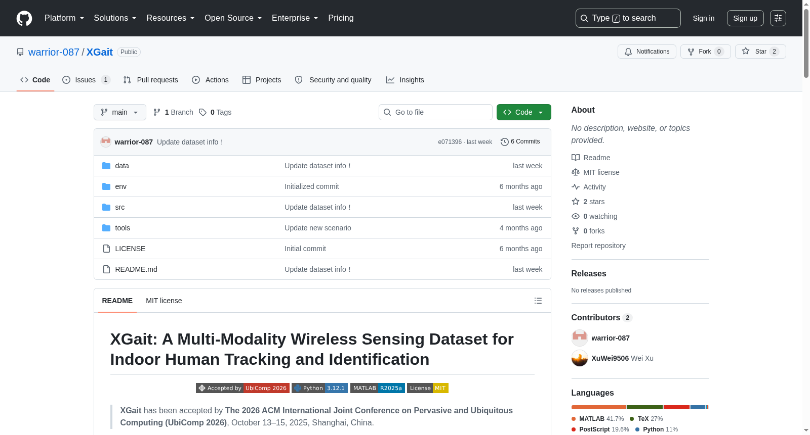Viewport: 810px width, 435px height.
Task: Switch to the Projects tab
Action: pyautogui.click(x=262, y=80)
